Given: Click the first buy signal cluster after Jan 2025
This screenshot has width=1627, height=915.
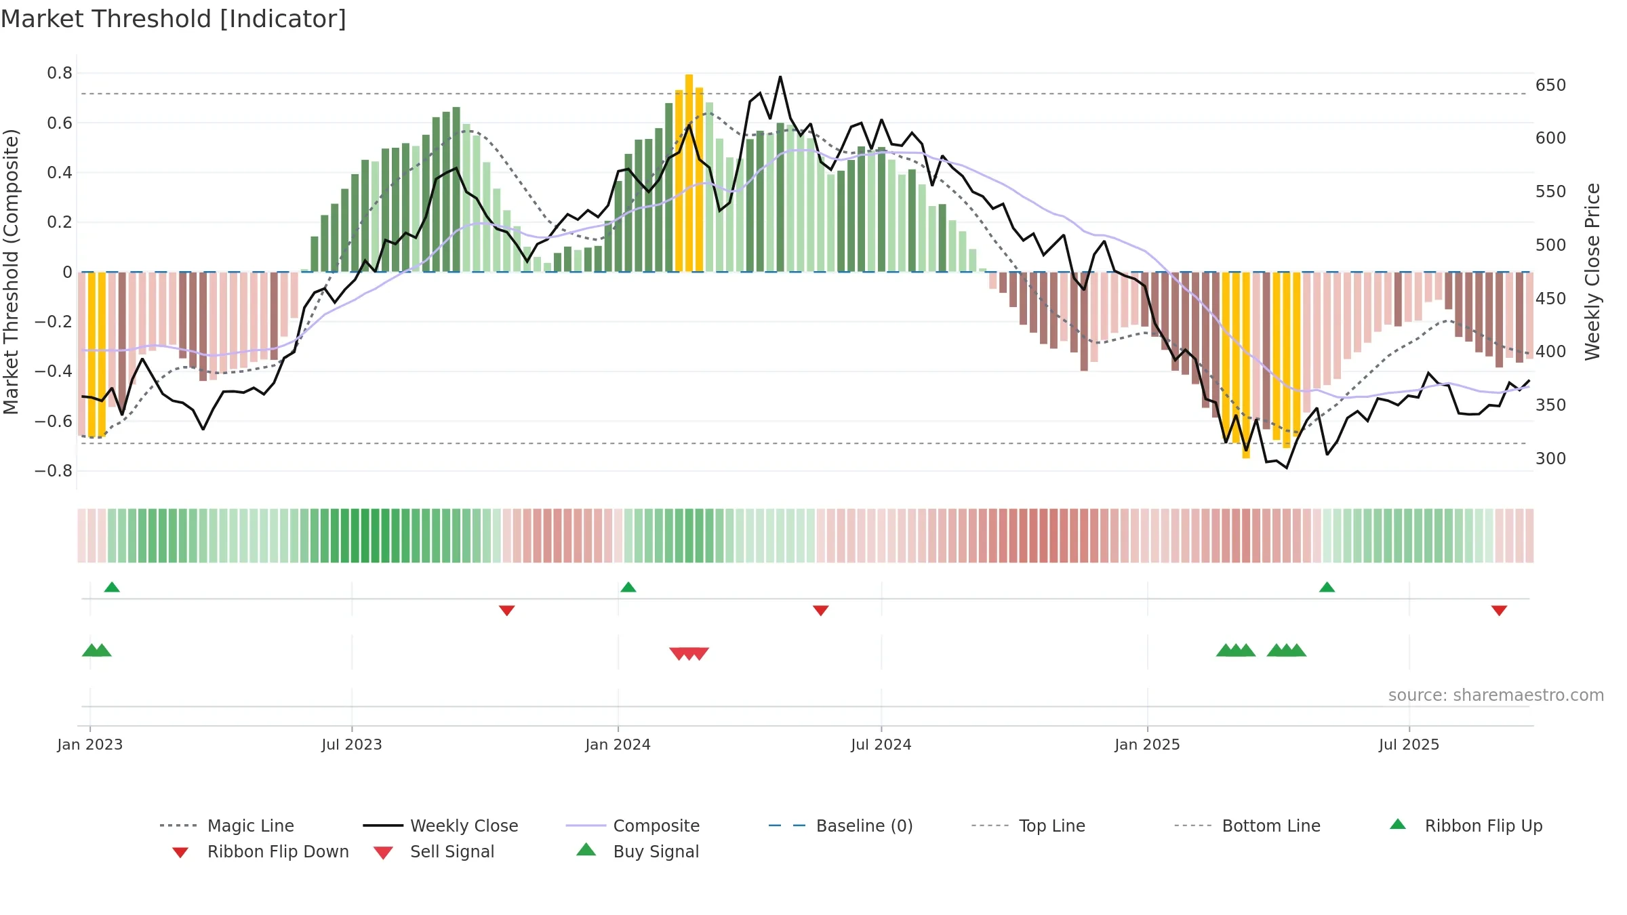Looking at the screenshot, I should (x=1236, y=650).
